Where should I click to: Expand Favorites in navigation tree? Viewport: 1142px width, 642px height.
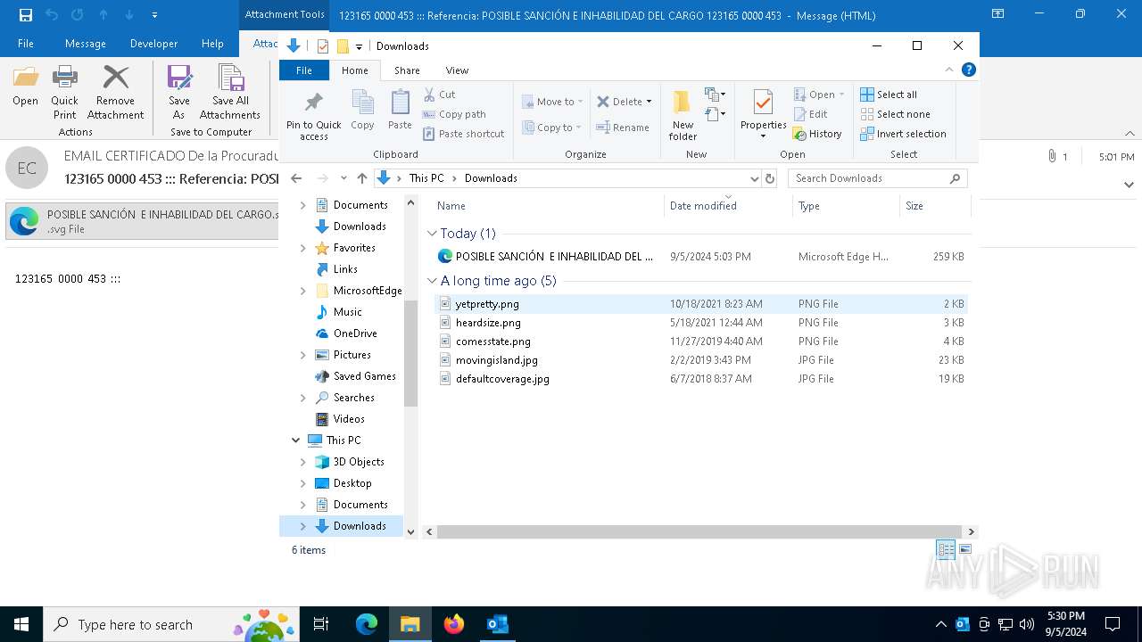[303, 248]
